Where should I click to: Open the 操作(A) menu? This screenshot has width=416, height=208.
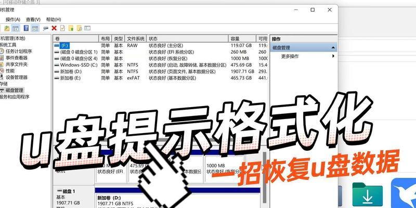(x=13, y=19)
